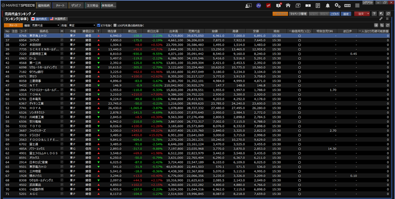Open 注文照会 in the top menu
Viewport: 395px width, 199px height.
92,6
